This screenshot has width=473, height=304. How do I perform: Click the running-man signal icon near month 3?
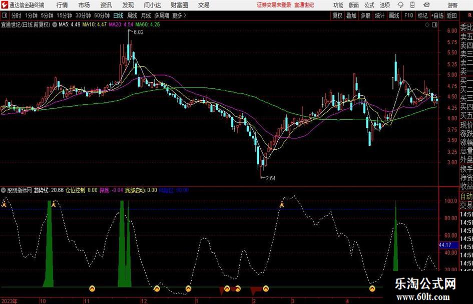coord(282,205)
